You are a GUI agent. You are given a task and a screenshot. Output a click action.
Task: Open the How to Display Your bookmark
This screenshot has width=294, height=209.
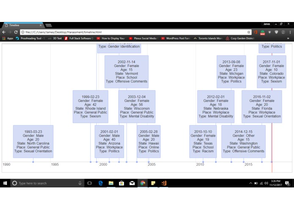111,38
